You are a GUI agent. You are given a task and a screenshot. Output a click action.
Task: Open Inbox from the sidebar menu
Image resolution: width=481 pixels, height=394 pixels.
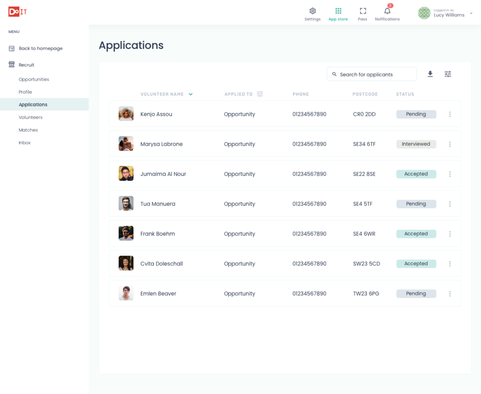click(25, 143)
